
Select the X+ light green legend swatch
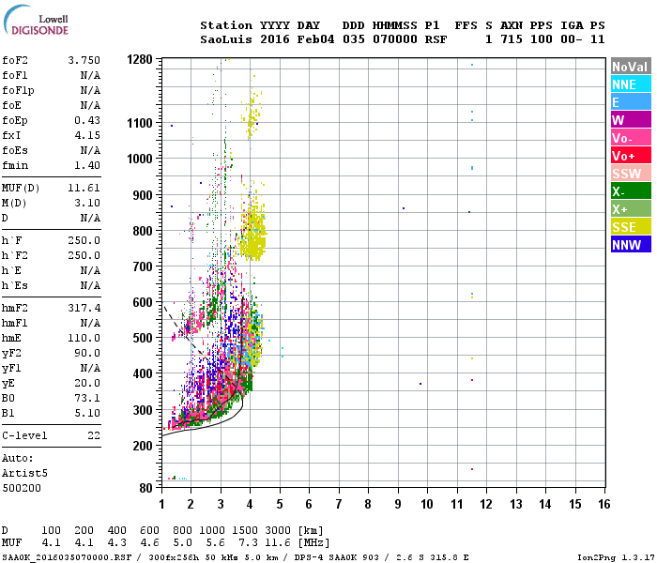click(x=631, y=209)
